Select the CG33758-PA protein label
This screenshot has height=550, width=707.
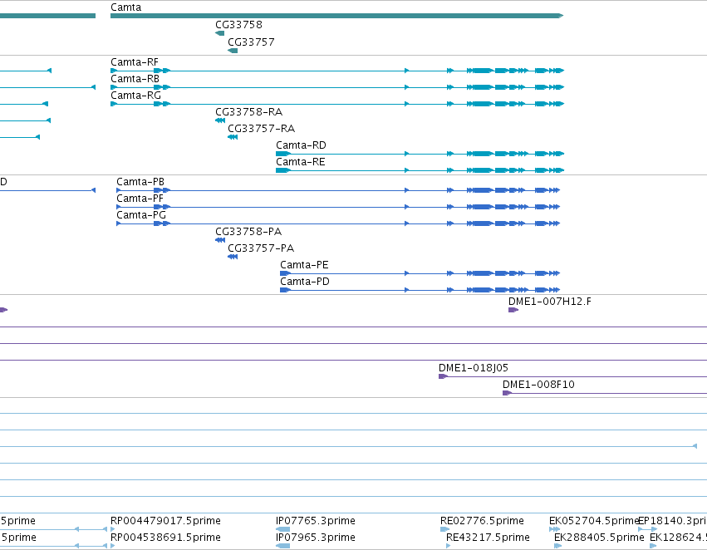(x=248, y=232)
